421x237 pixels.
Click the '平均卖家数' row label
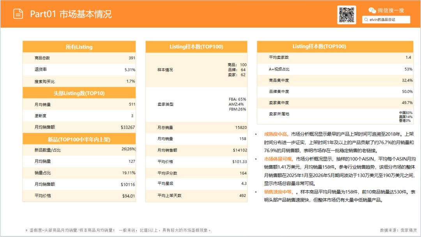pos(279,57)
